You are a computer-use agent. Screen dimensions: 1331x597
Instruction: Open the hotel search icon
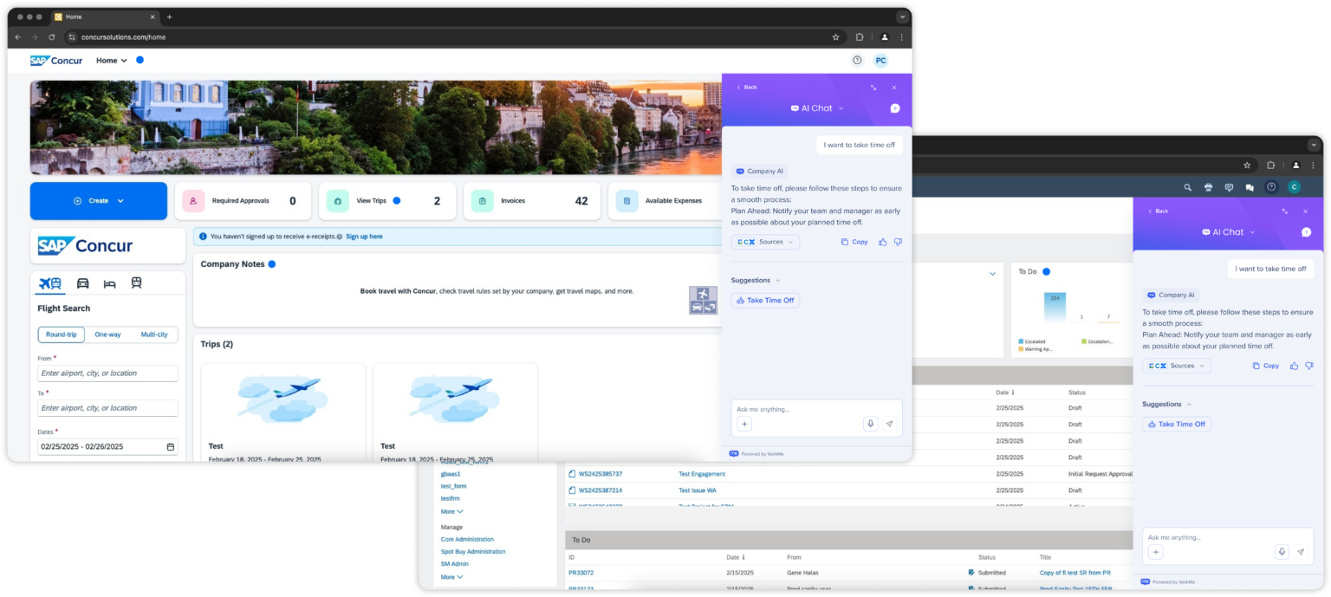[110, 283]
